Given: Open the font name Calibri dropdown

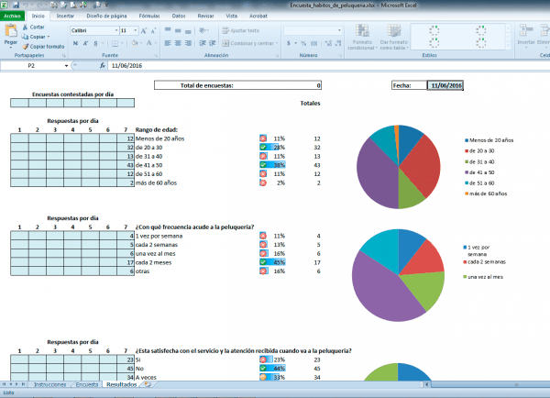Looking at the screenshot, I should (116, 30).
